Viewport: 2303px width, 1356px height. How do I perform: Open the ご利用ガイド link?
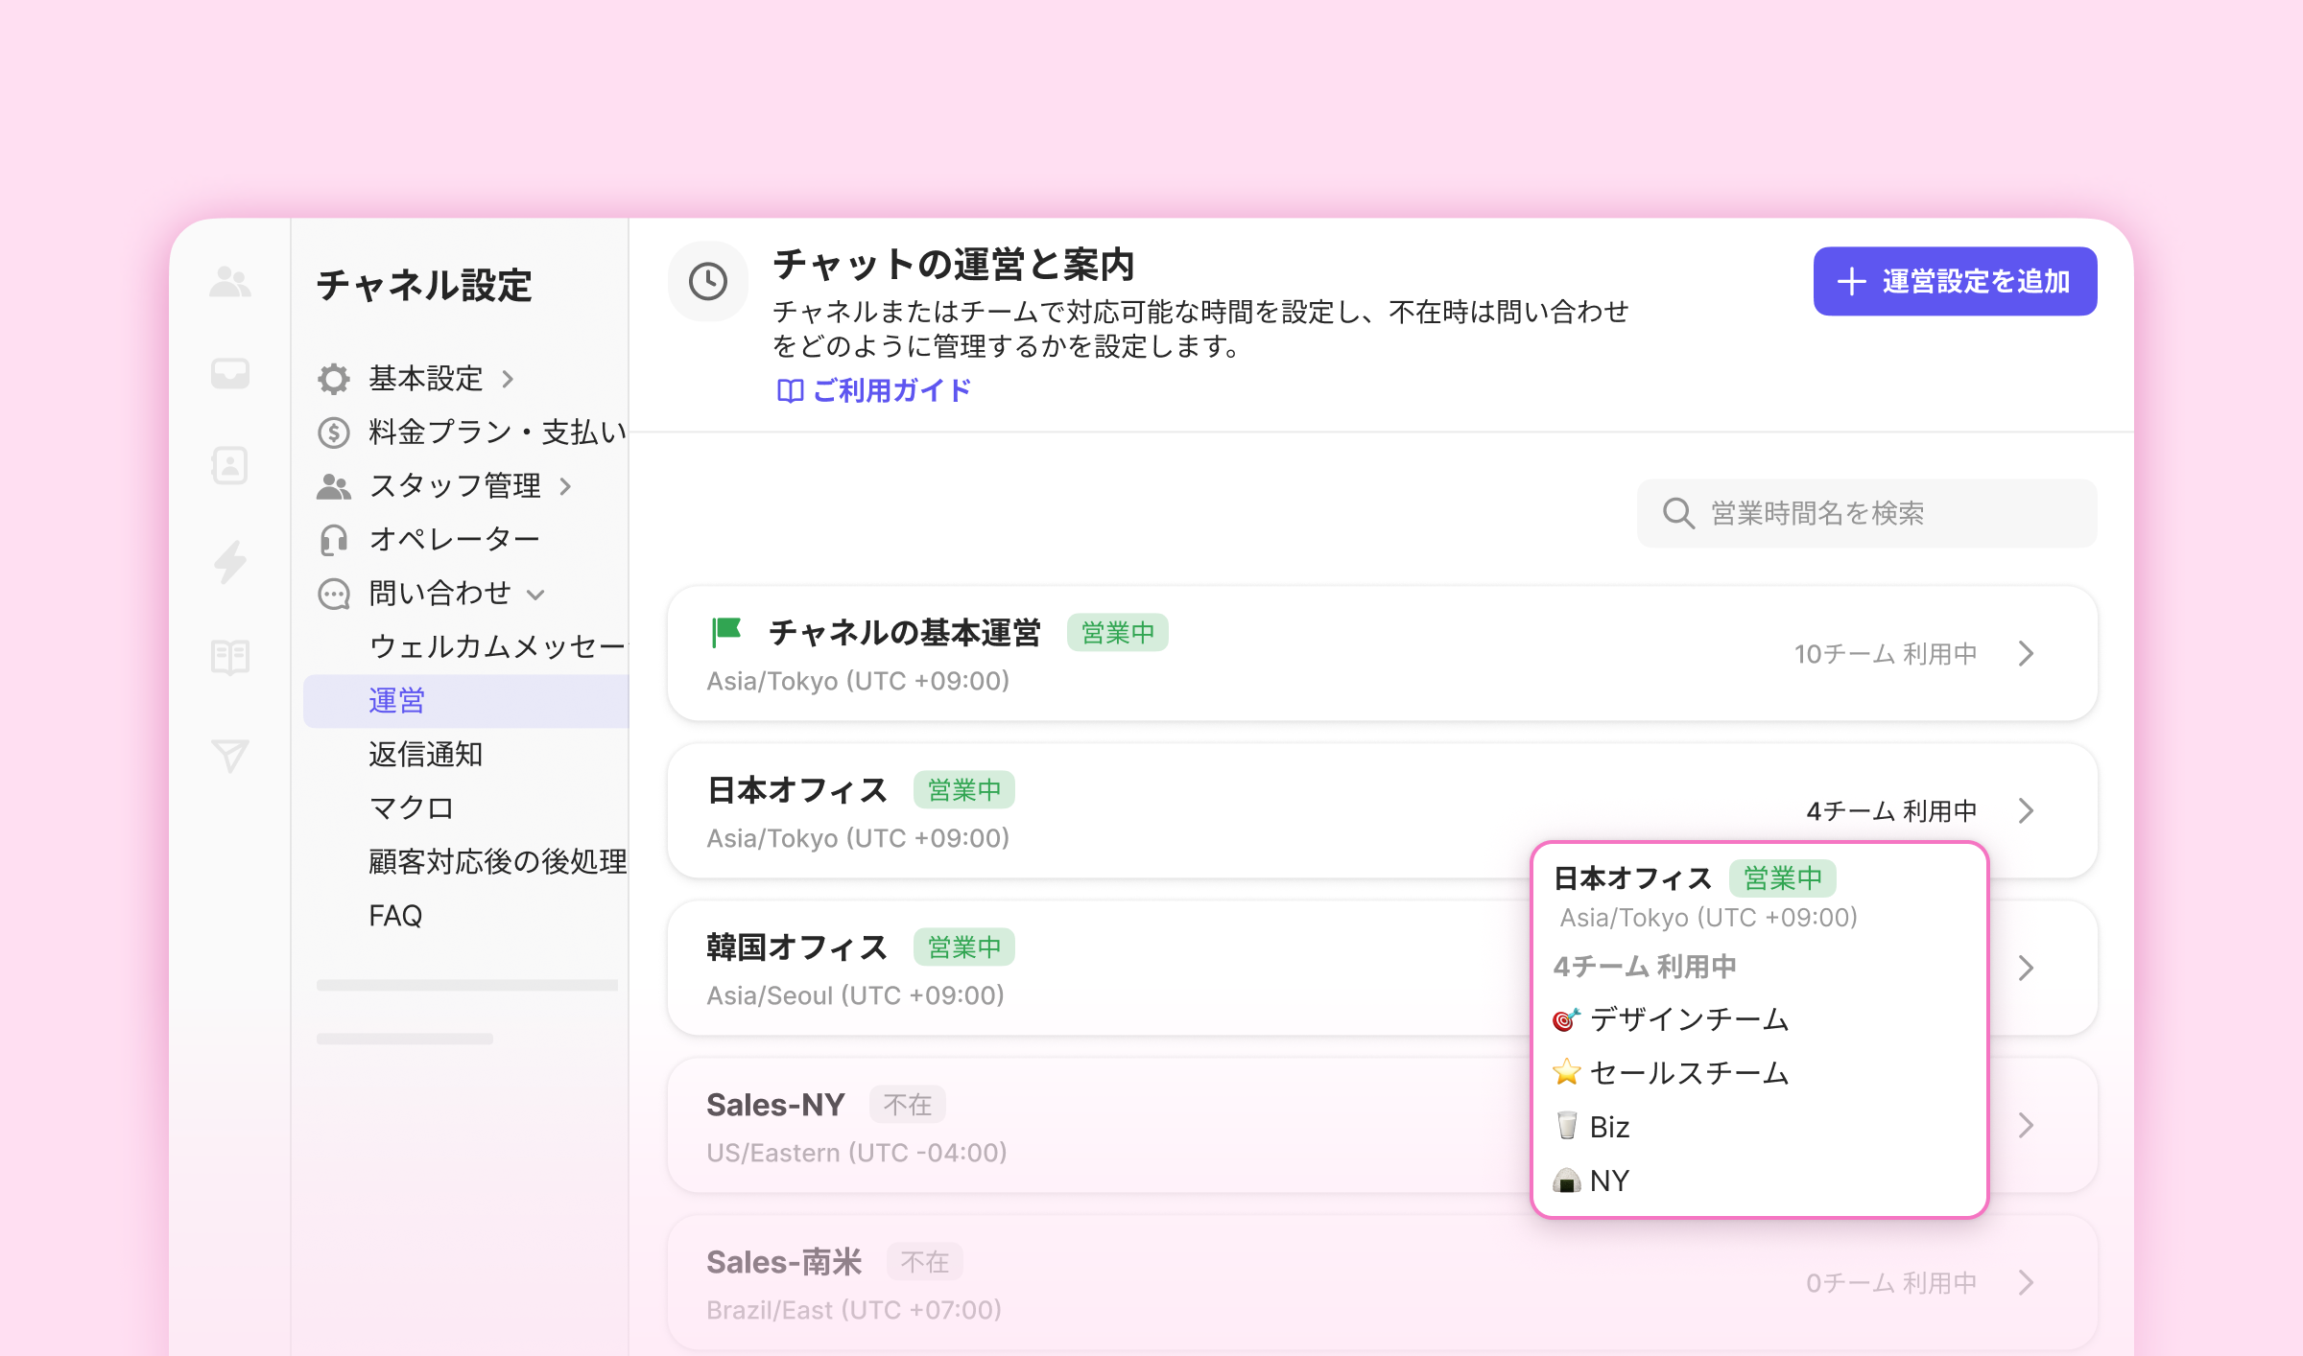[874, 390]
